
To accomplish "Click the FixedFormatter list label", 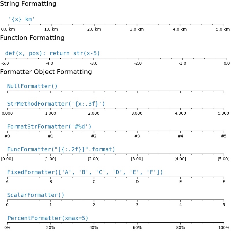I will click(85, 172).
